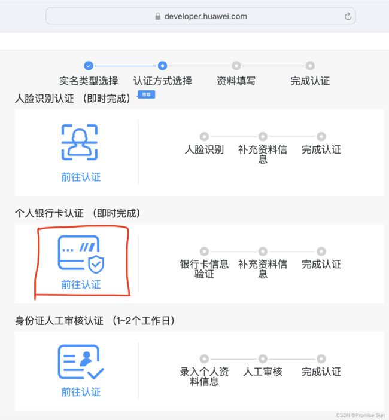389x420 pixels.
Task: Click the 人工审核 sub-step label
Action: [x=263, y=372]
